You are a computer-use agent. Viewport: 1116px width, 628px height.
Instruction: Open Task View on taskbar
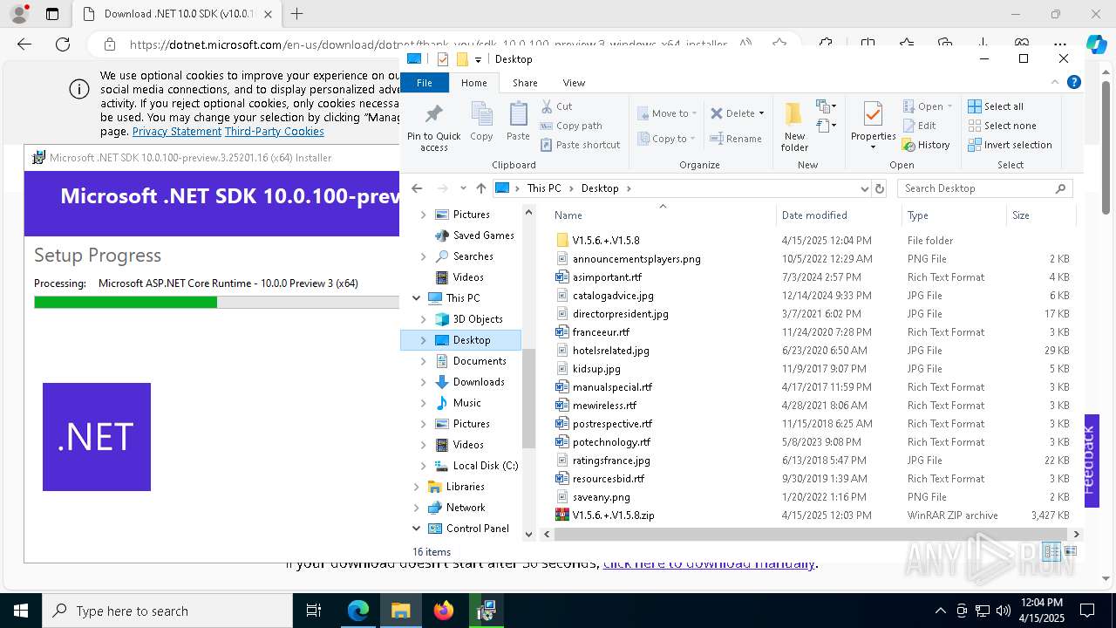click(x=314, y=611)
